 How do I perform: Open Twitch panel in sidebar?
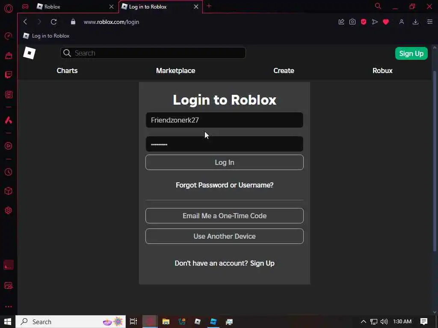(9, 75)
